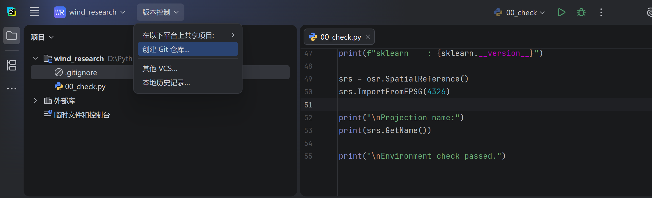This screenshot has height=198, width=652.
Task: Click the "Projection name:" print line
Action: tap(401, 118)
